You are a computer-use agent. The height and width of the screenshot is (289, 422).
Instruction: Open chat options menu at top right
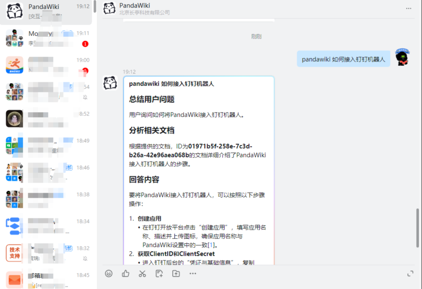pyautogui.click(x=409, y=9)
